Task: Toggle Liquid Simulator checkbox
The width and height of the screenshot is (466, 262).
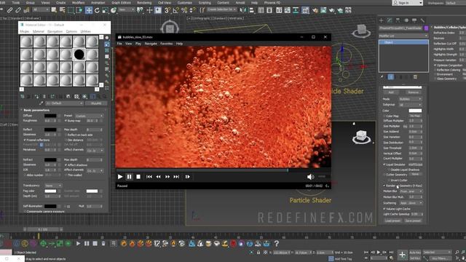Action: coord(384,164)
